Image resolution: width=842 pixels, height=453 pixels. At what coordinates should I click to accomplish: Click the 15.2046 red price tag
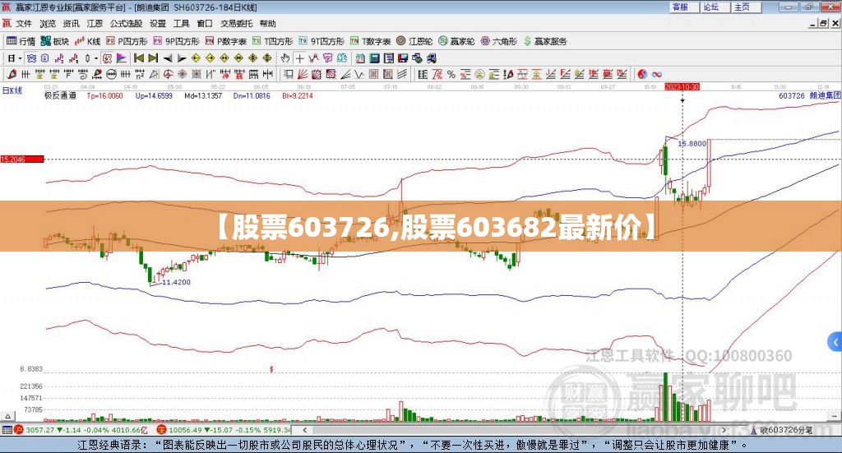[22, 159]
